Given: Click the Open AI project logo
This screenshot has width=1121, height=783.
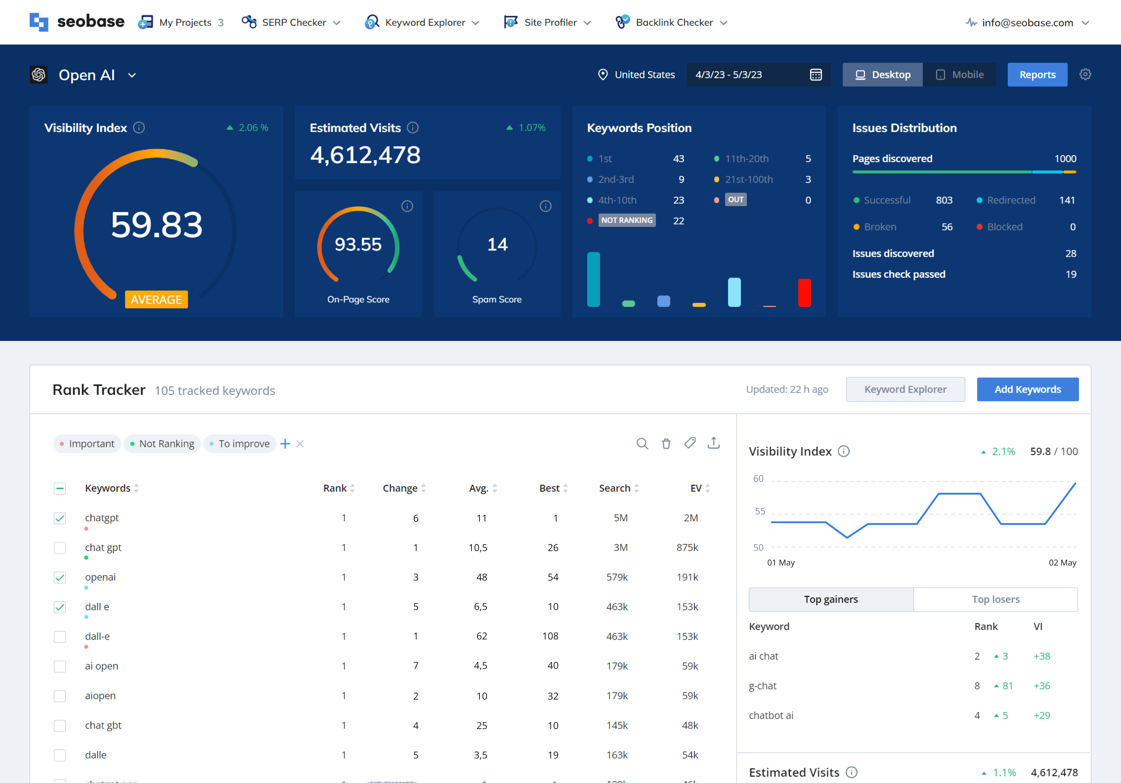Looking at the screenshot, I should [39, 75].
